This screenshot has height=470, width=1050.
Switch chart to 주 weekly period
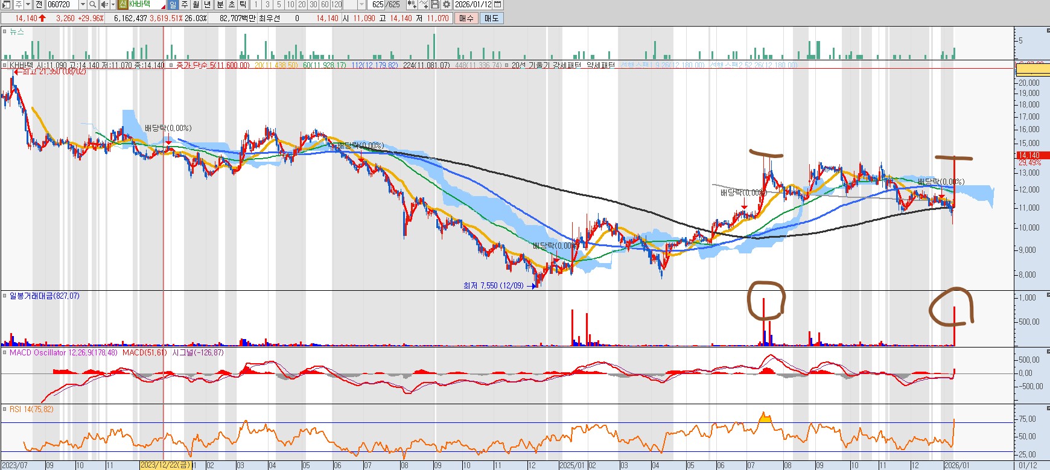click(185, 4)
